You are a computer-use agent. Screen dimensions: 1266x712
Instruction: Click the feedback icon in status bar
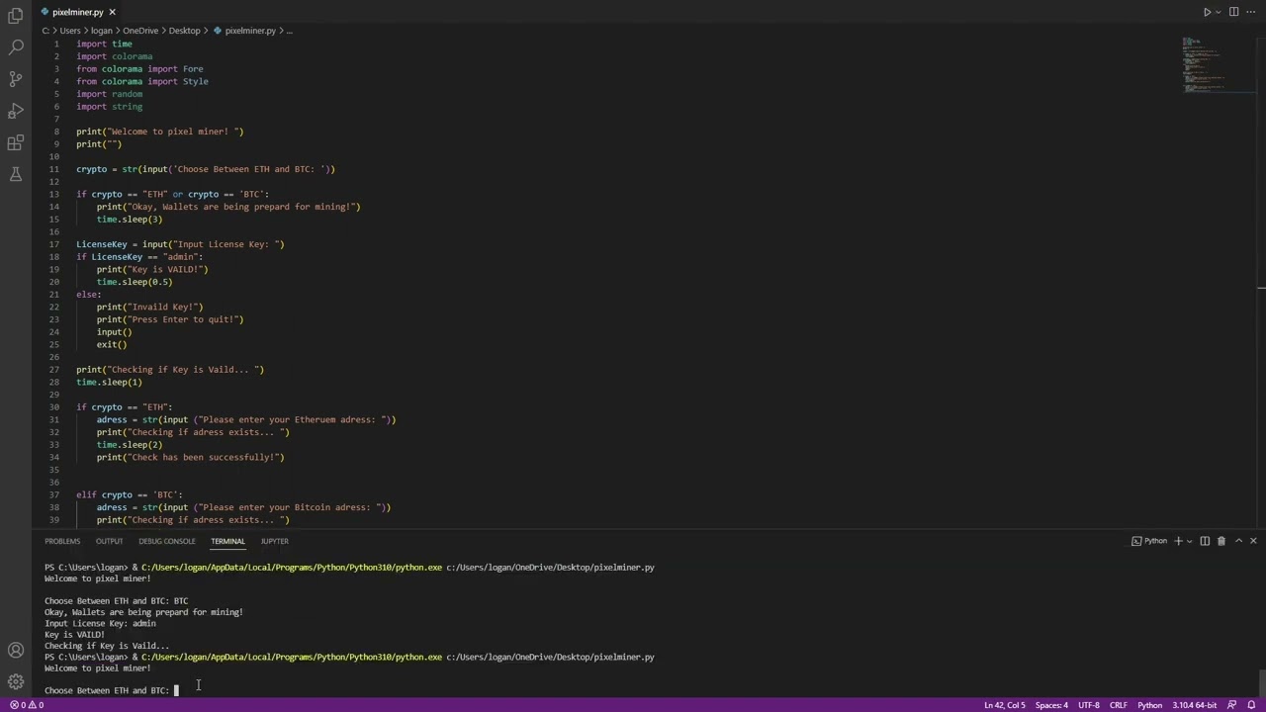click(x=1233, y=705)
